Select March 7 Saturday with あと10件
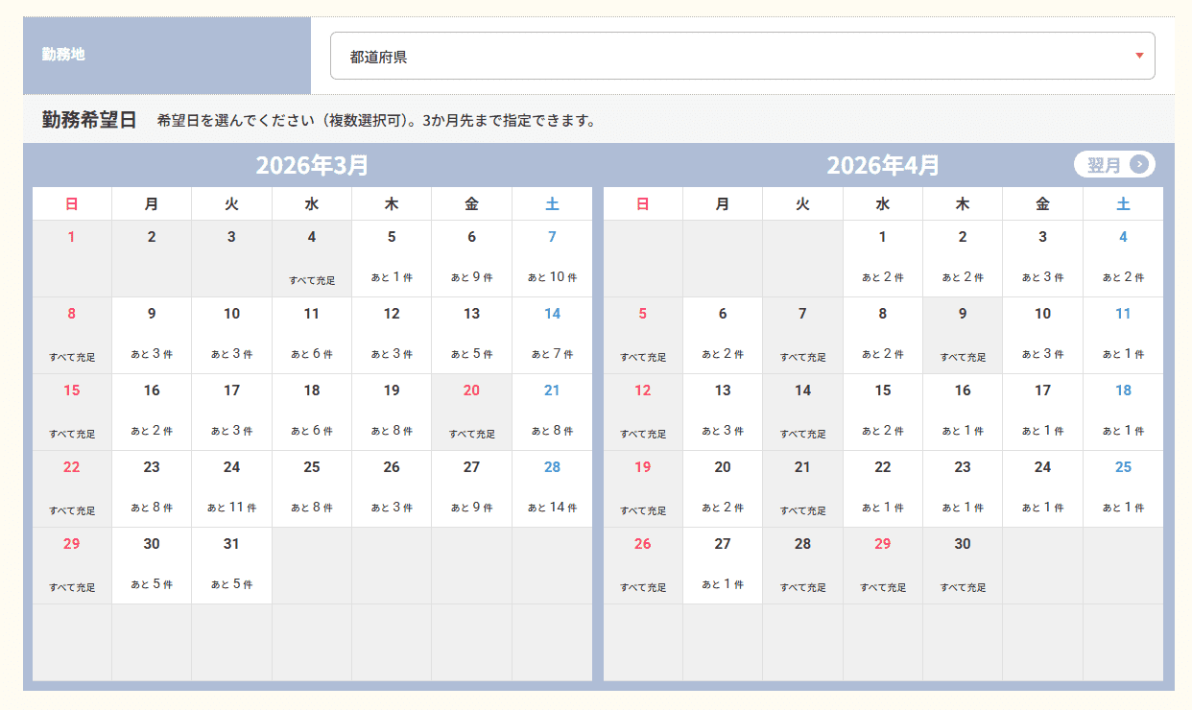 [552, 258]
